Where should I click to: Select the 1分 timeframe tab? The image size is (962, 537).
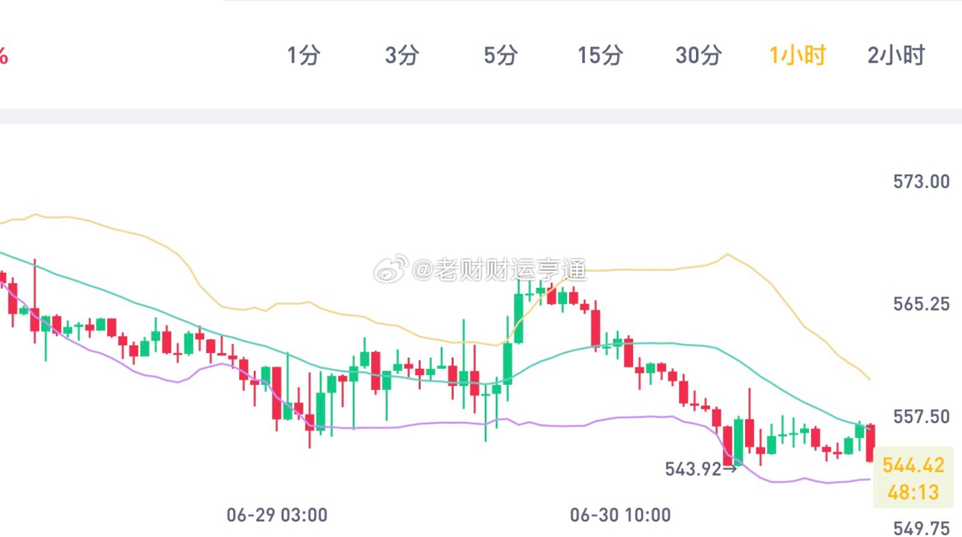coord(303,55)
